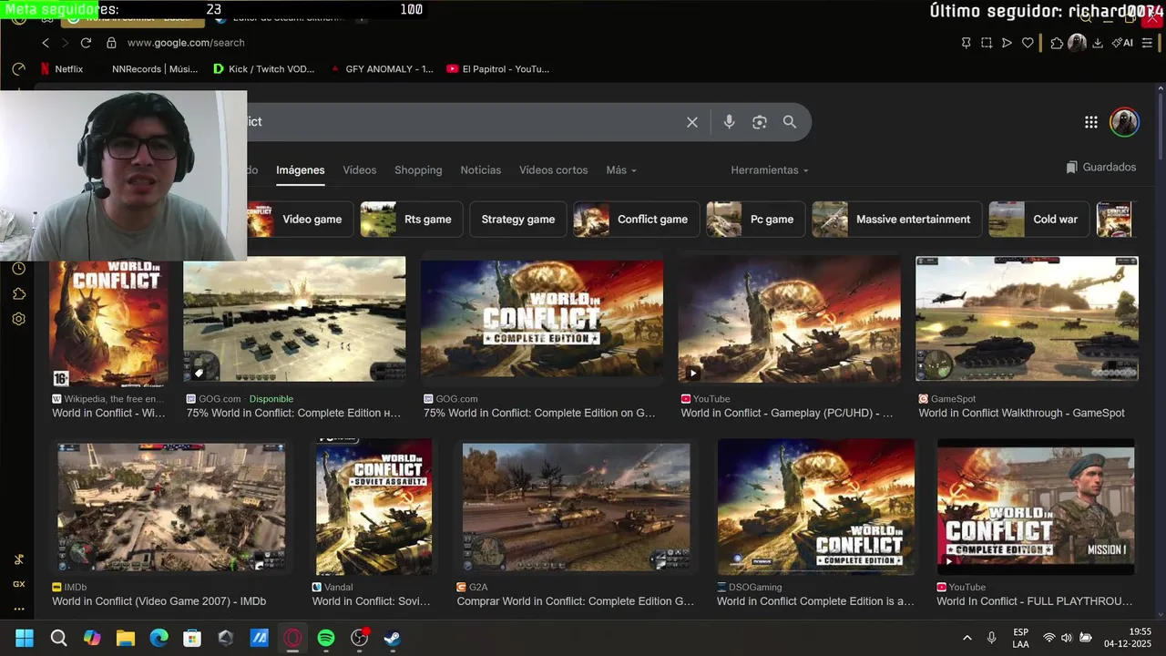Open the El Papitrol YouTube bookmark
The width and height of the screenshot is (1166, 656).
pyautogui.click(x=498, y=69)
